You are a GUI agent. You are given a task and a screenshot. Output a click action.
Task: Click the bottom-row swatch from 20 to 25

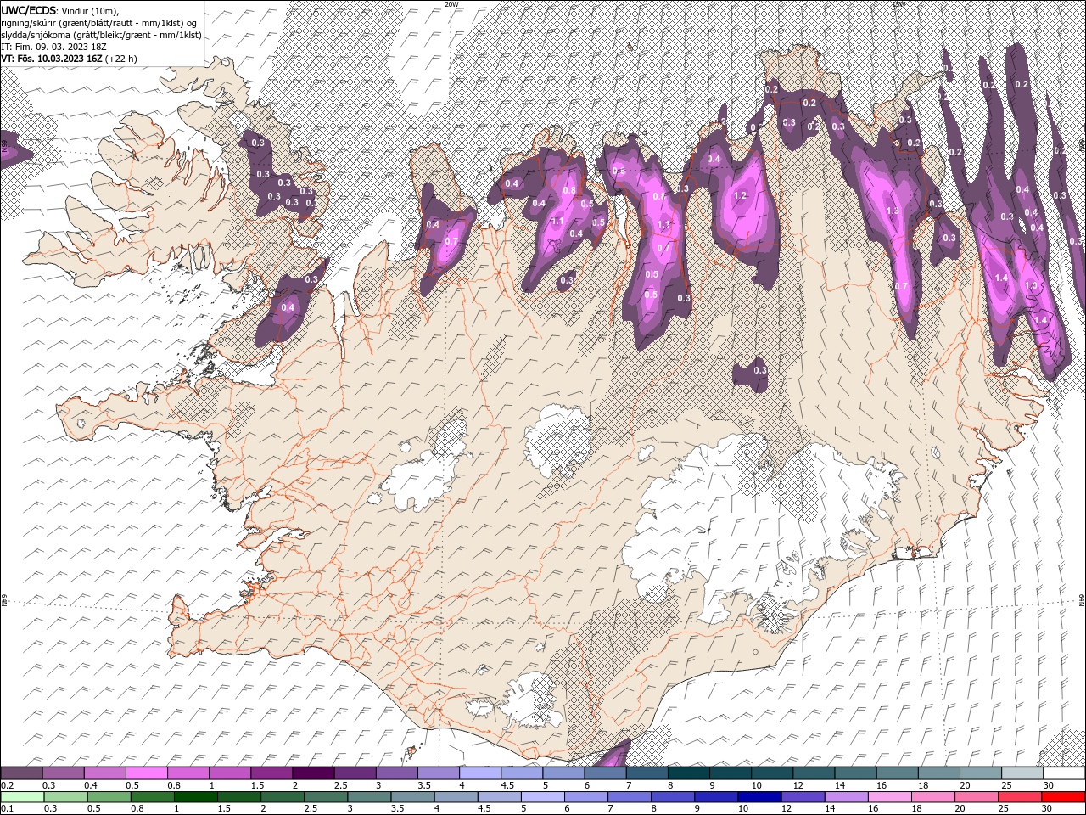click(x=977, y=797)
